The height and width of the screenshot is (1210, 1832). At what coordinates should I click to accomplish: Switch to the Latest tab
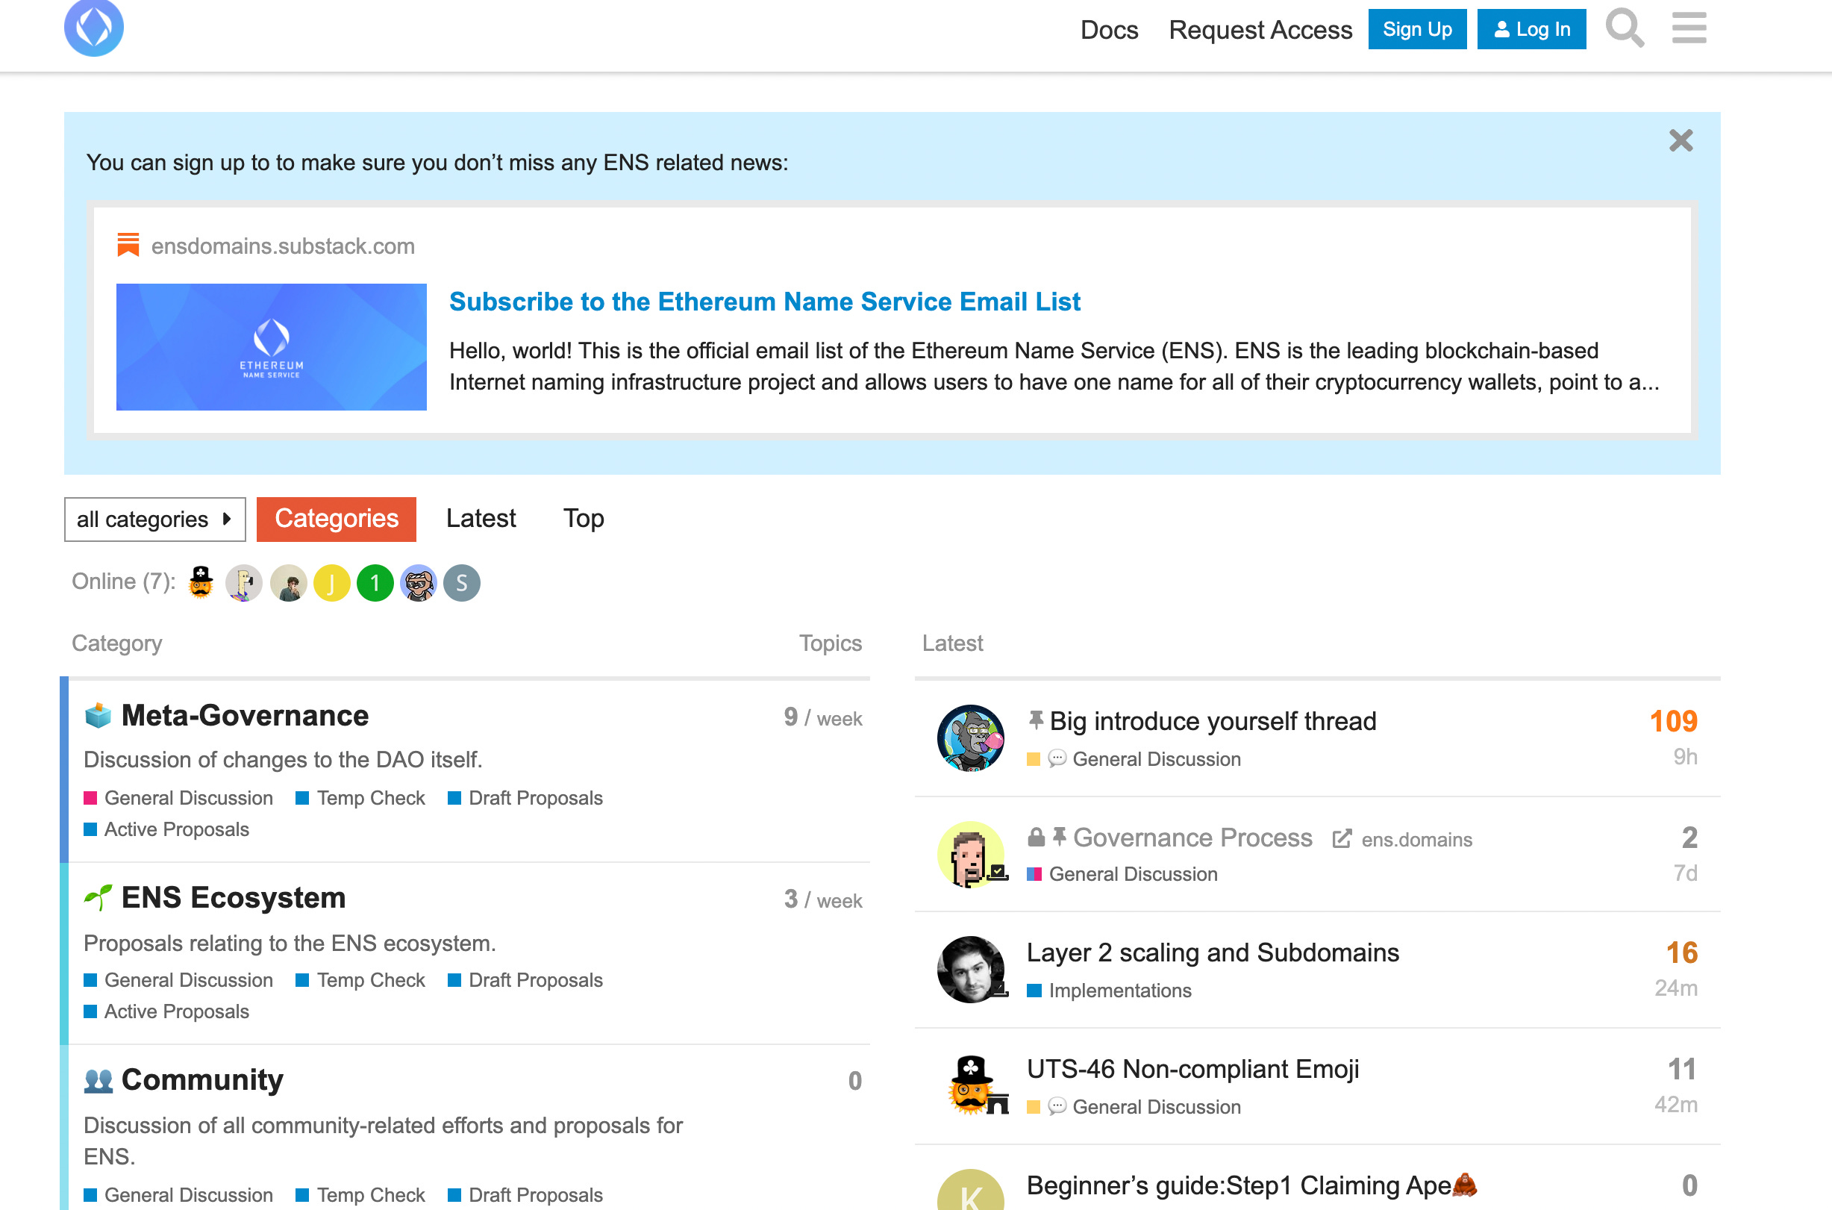(481, 519)
